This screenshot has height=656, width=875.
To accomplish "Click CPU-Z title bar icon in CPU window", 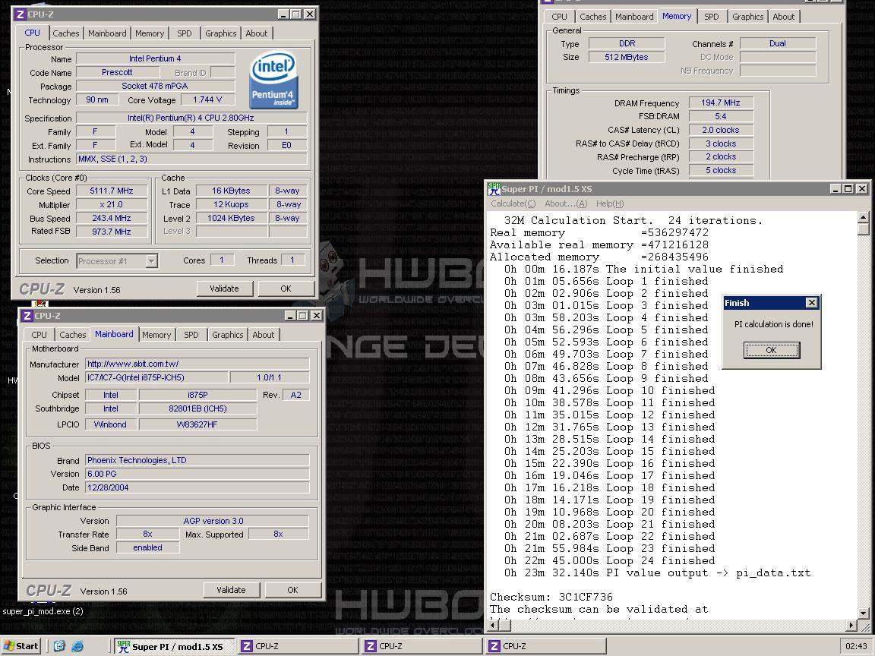I will click(20, 14).
